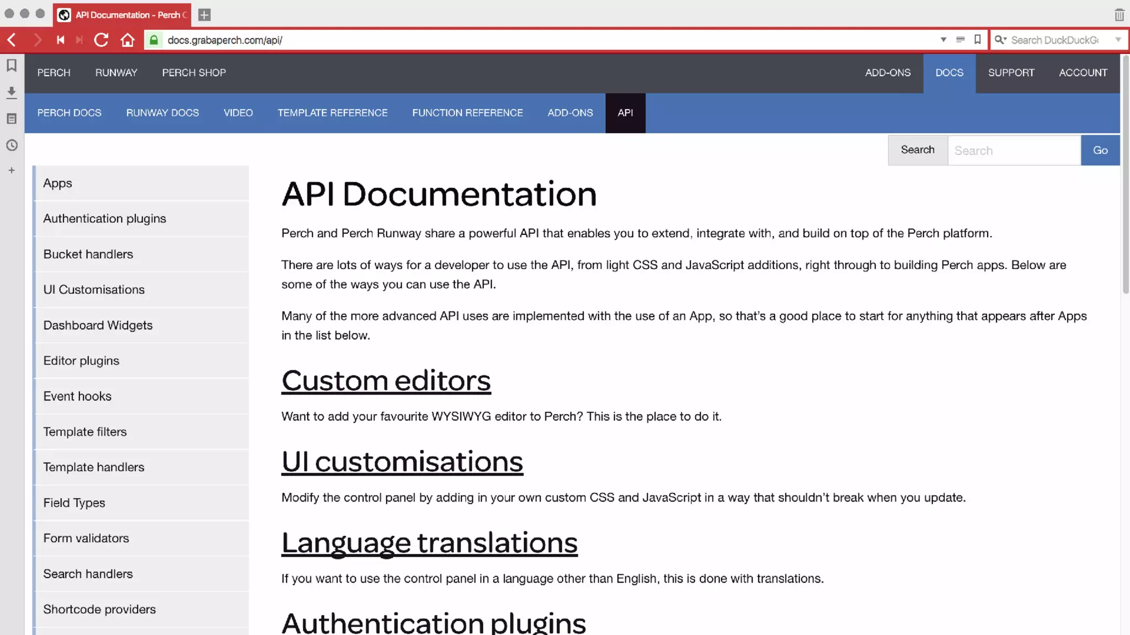Viewport: 1130px width, 635px height.
Task: Follow the Custom editors heading link
Action: [386, 381]
